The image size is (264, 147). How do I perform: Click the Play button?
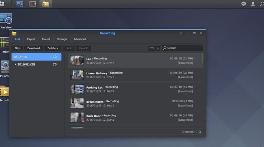pos(17,48)
